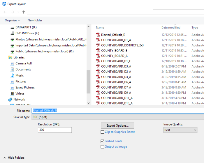Select the COUNTY_BOARD_A file
Viewport: 204px width, 163px height.
(114, 56)
